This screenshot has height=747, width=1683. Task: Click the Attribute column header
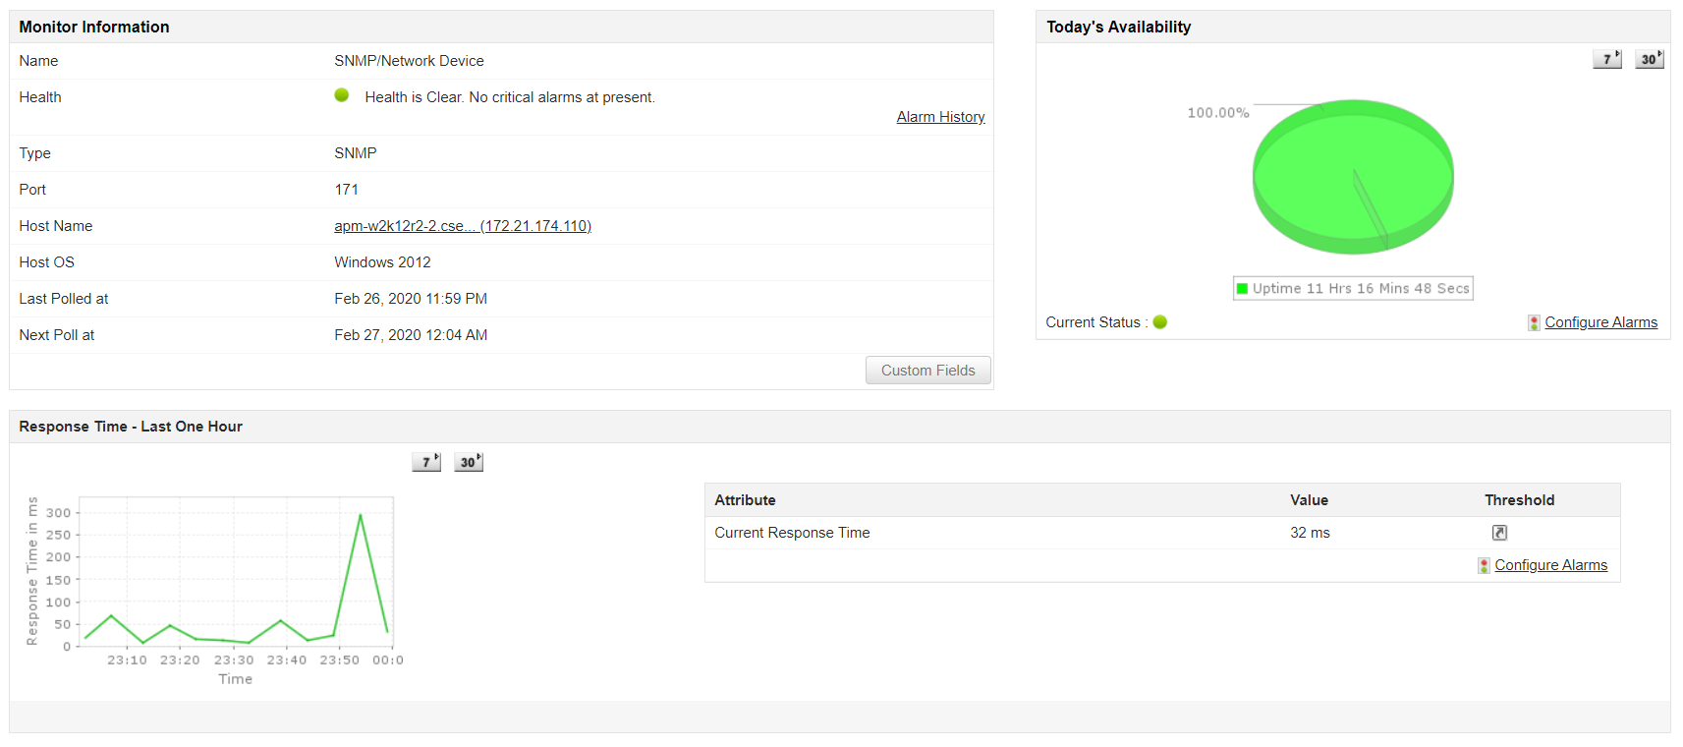pos(745,500)
